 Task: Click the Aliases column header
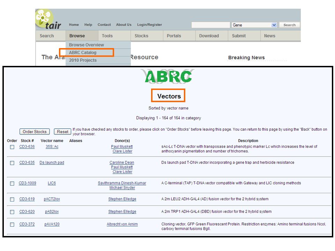tap(76, 140)
